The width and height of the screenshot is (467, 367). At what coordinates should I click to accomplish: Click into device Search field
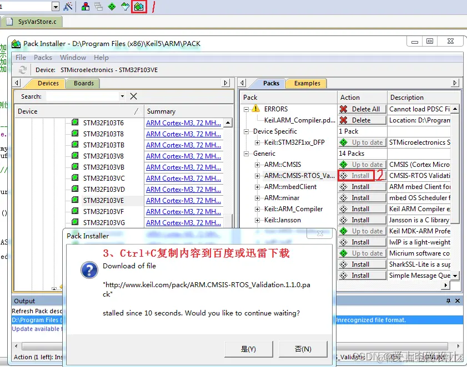pyautogui.click(x=83, y=96)
